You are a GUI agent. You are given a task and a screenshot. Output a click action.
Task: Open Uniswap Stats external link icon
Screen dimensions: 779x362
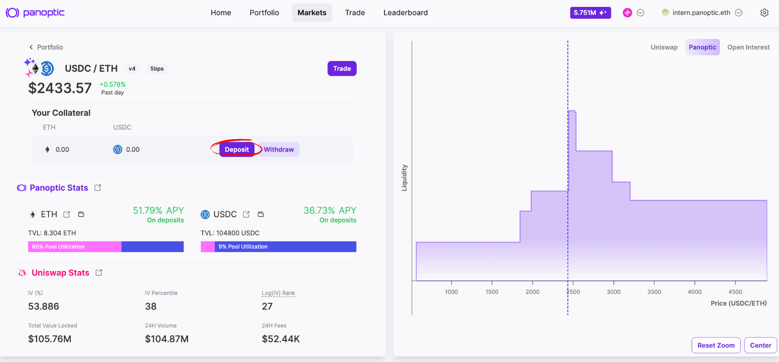(x=99, y=273)
